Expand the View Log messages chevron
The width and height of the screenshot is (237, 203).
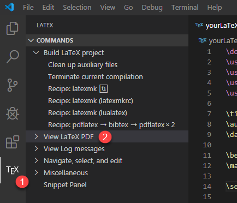tap(36, 148)
